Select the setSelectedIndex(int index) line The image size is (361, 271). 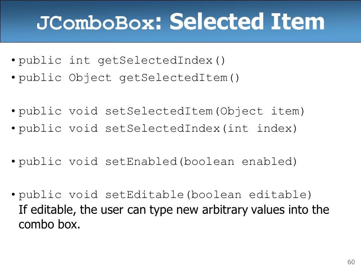click(x=158, y=129)
